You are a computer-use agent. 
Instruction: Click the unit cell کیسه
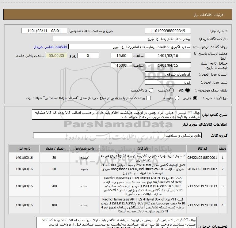pos(84,158)
